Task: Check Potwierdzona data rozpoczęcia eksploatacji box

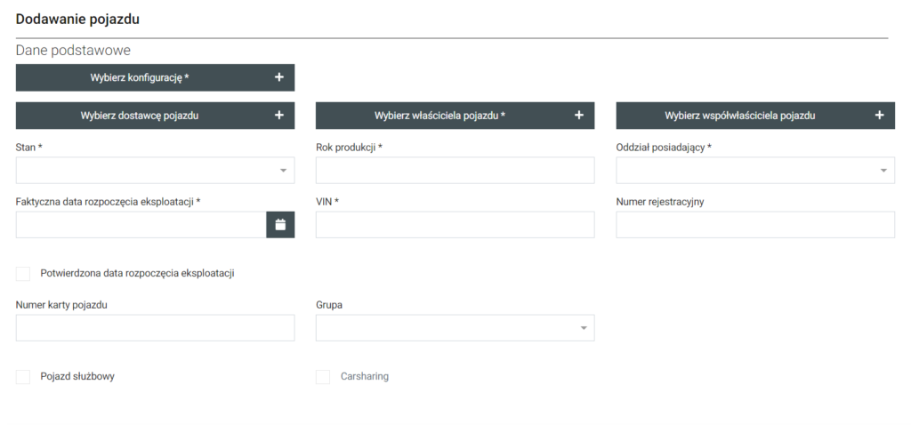Action: click(23, 274)
